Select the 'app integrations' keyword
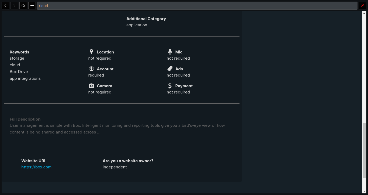The image size is (368, 195). (25, 78)
